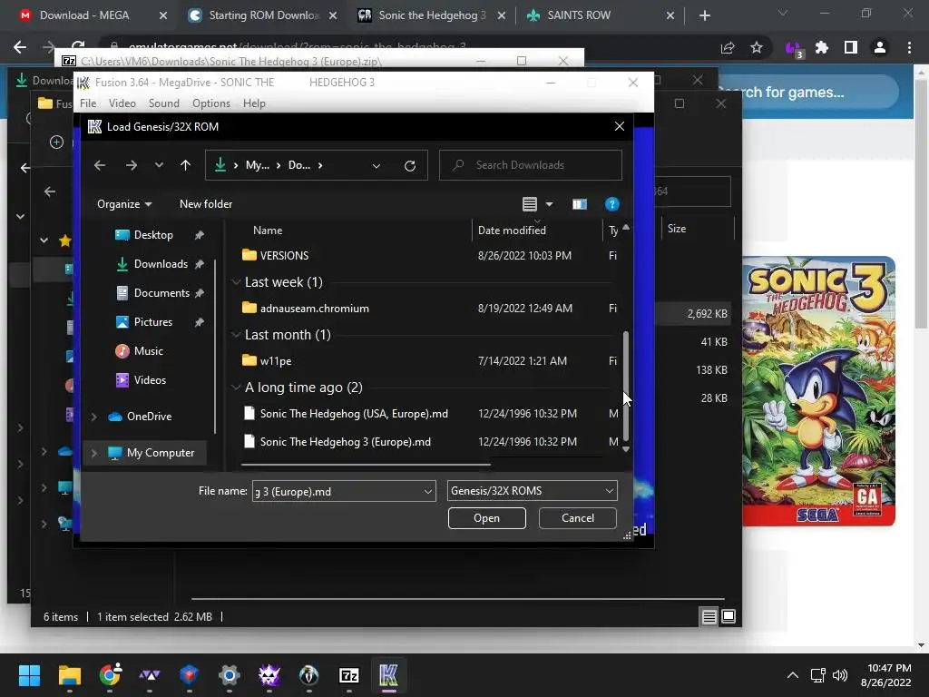Image resolution: width=929 pixels, height=697 pixels.
Task: Click the Open button
Action: pos(486,518)
